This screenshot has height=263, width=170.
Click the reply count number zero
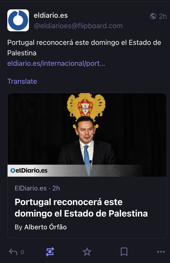tap(22, 252)
